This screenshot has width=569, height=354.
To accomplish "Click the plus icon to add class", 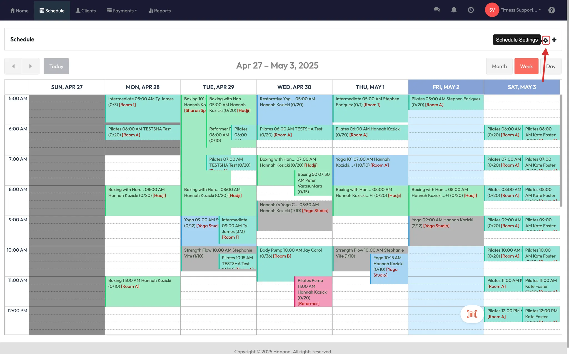I will click(554, 40).
